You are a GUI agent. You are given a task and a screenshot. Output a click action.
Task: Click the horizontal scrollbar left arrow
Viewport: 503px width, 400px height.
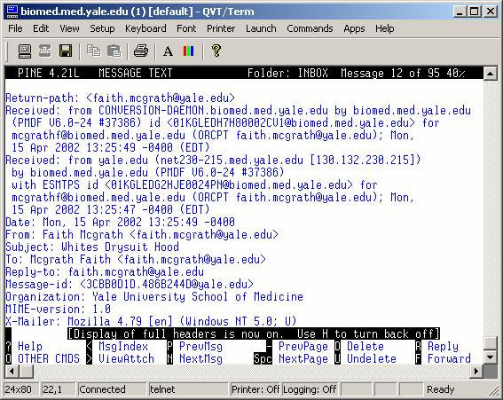(12, 372)
